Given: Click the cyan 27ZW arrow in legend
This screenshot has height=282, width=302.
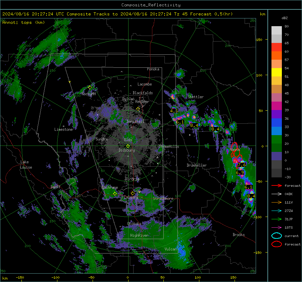Looking at the screenshot, I should tap(276, 211).
